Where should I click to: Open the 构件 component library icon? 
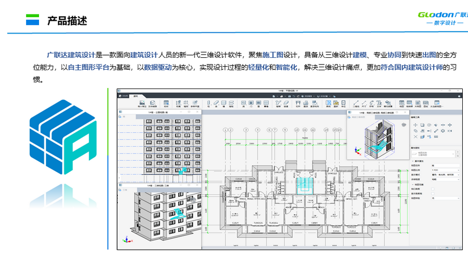166,104
